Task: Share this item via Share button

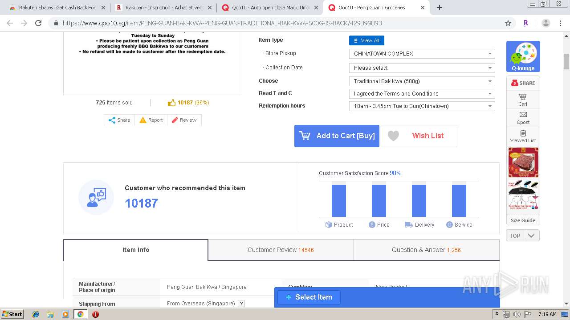Action: coord(119,120)
